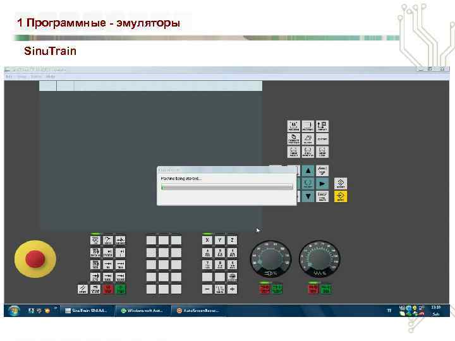Open the Windows Start menu
Image resolution: width=455 pixels, height=341 pixels.
13,311
